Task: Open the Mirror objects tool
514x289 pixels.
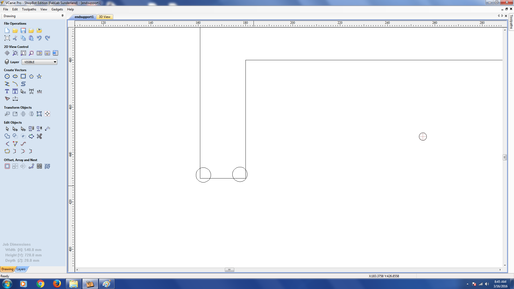Action: tap(31, 114)
